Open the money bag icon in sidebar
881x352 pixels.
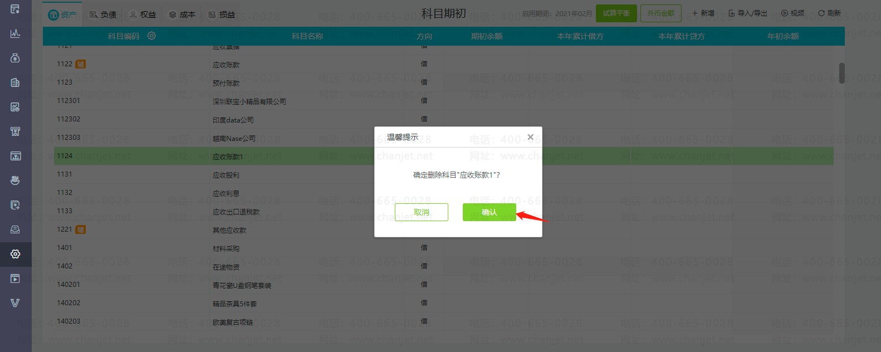click(x=15, y=58)
